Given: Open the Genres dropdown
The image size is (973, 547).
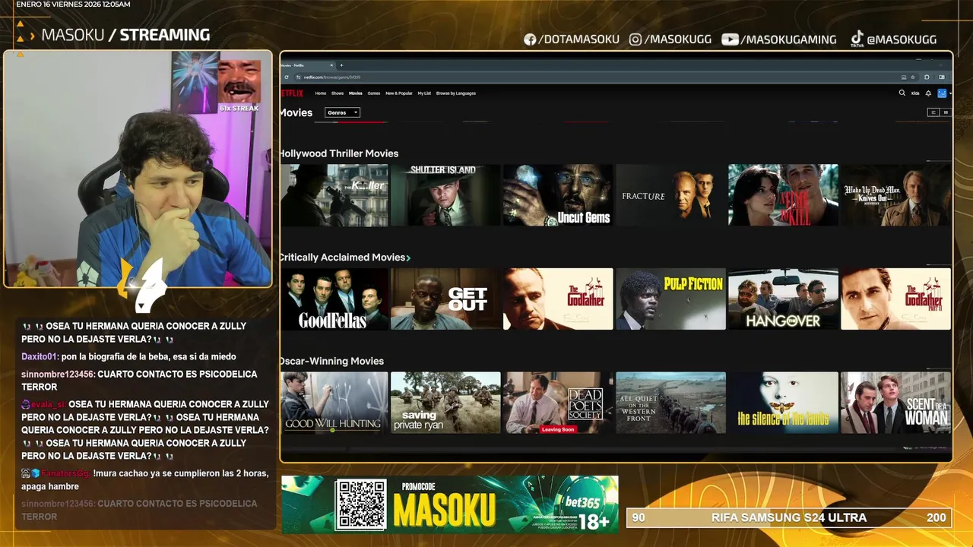Looking at the screenshot, I should click(342, 112).
